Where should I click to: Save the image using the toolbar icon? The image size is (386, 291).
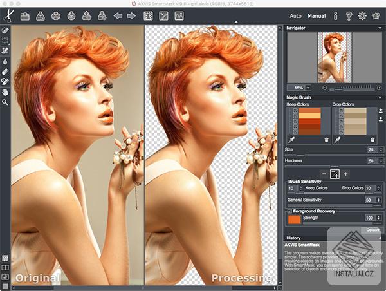41,16
